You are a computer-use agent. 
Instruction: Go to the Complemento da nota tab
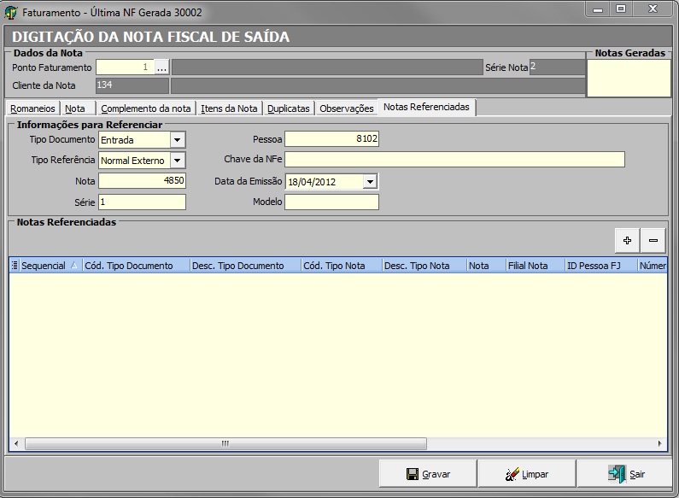pos(145,108)
